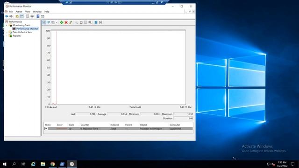The width and height of the screenshot is (299, 168).
Task: Expand the Reports tree node
Action: [x=7, y=36]
